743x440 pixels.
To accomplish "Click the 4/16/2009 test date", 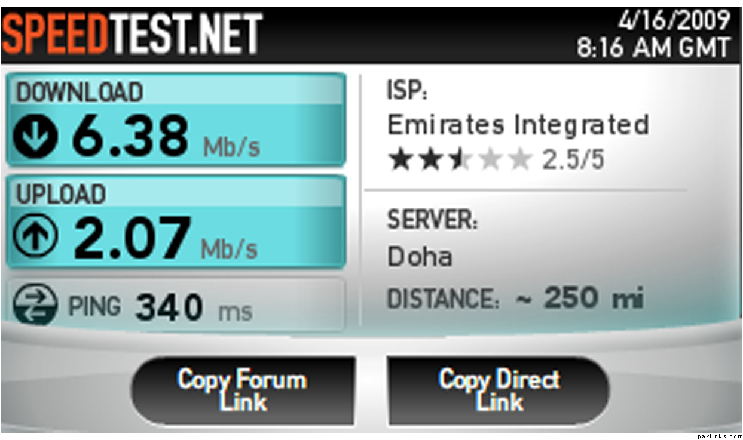I will click(674, 20).
